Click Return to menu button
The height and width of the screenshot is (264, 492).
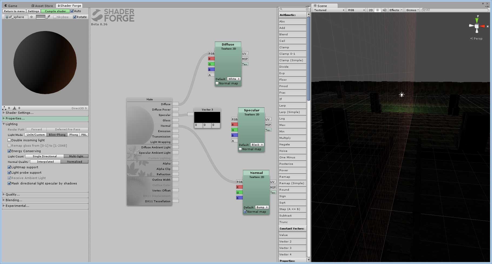tap(14, 11)
